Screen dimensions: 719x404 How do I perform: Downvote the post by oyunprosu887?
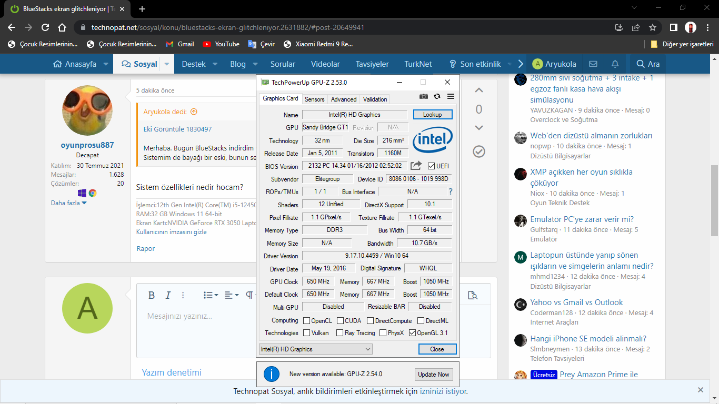tap(479, 128)
